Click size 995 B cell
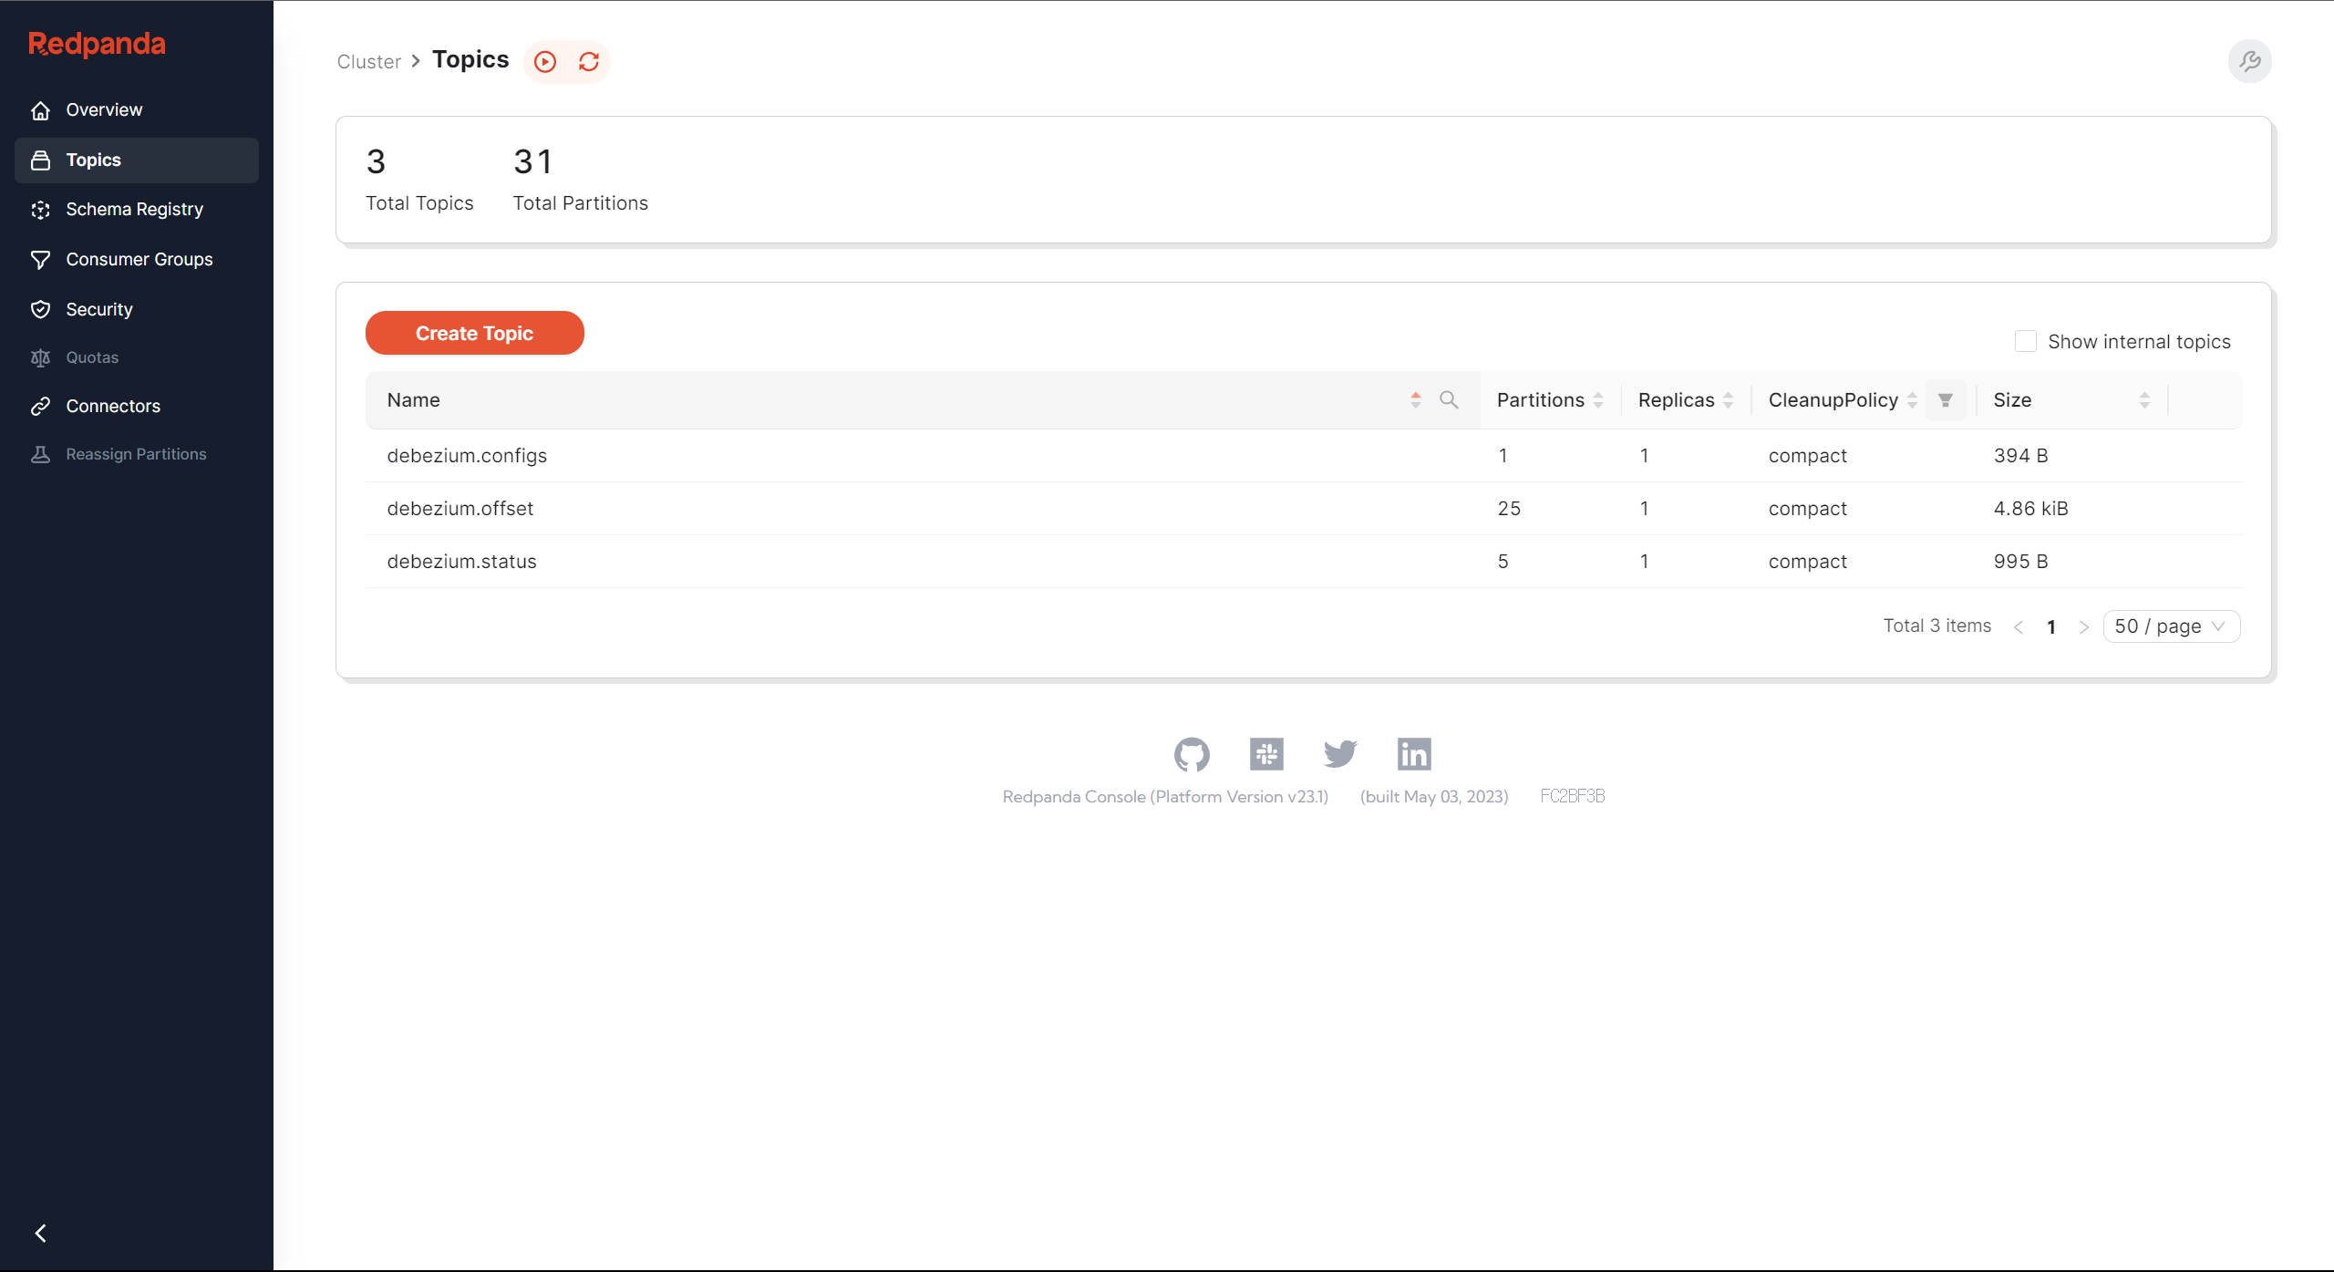The image size is (2334, 1272). 2020,562
